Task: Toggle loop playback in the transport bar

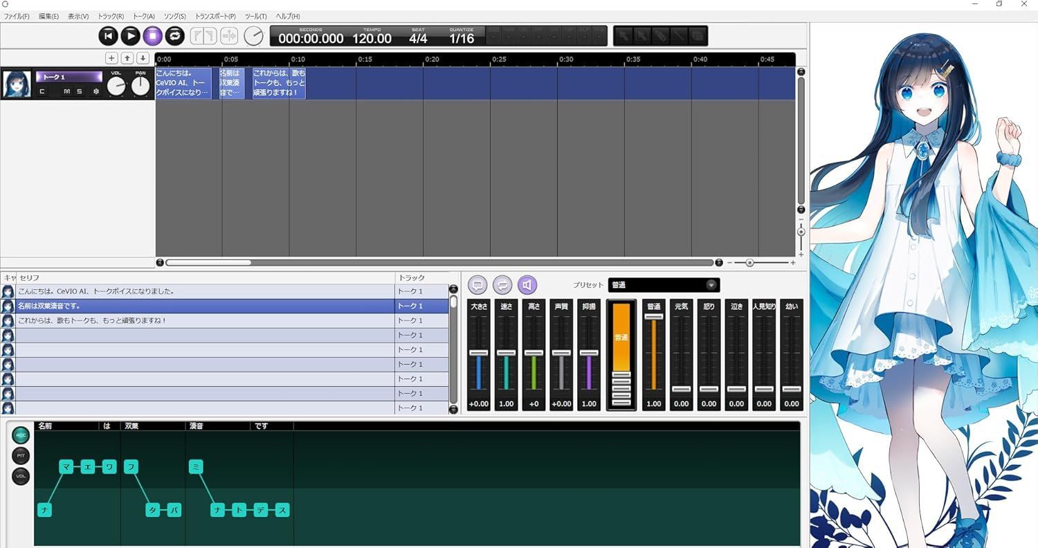Action: click(x=174, y=36)
